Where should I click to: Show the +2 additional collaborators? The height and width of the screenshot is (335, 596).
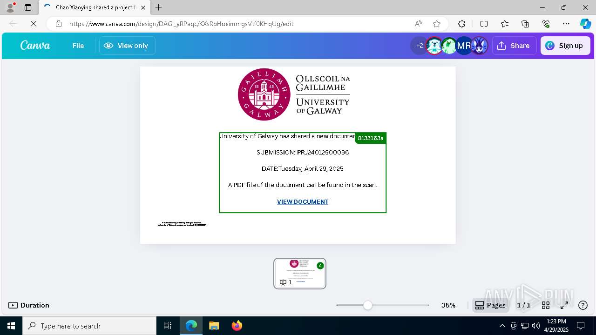click(x=419, y=46)
